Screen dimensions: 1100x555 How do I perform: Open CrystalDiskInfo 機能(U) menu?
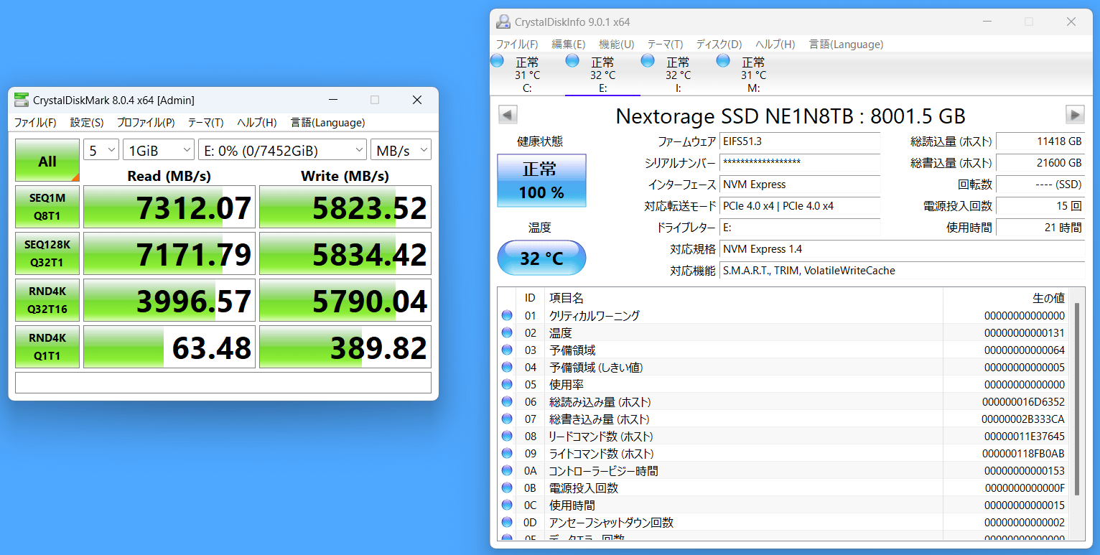(617, 45)
